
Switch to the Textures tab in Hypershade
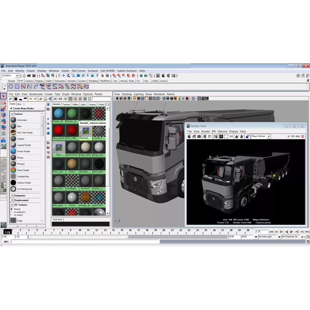tap(66, 104)
